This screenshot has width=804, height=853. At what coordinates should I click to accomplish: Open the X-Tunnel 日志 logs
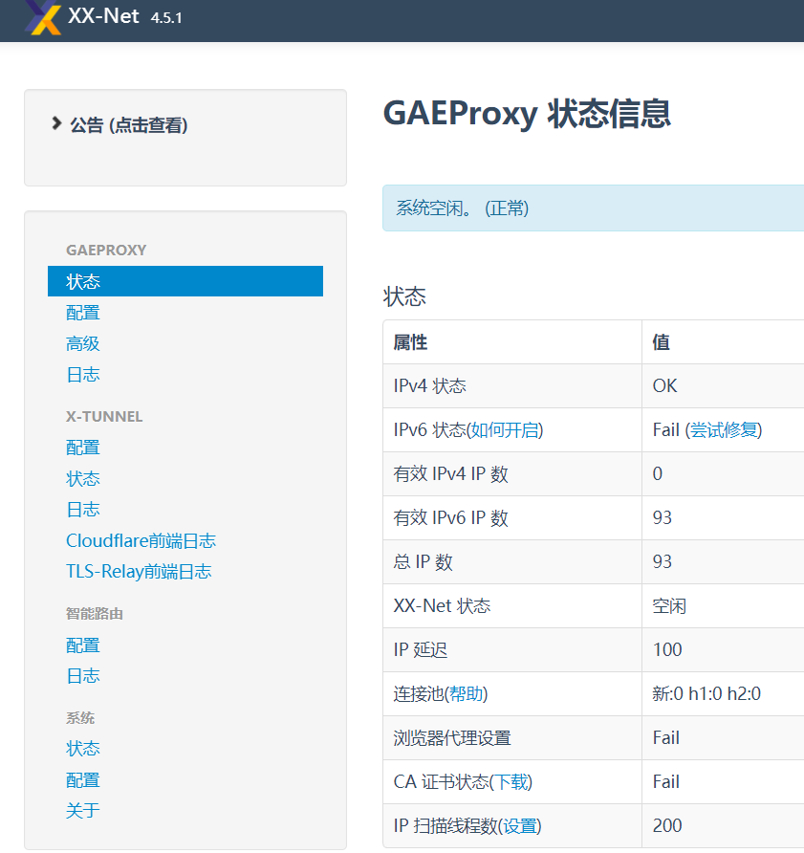pos(83,509)
